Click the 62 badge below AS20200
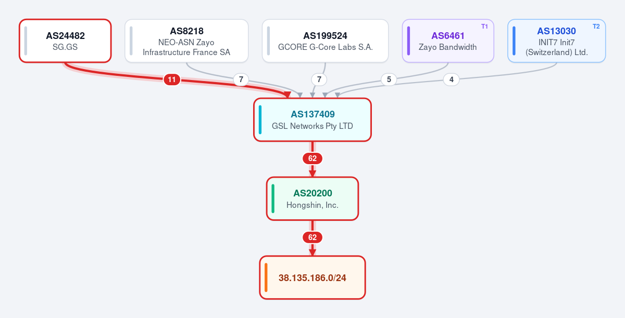625x318 pixels. pyautogui.click(x=312, y=237)
